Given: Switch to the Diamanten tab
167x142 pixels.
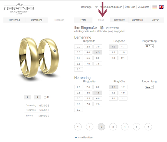Looking at the screenshot, I should pos(137,20).
